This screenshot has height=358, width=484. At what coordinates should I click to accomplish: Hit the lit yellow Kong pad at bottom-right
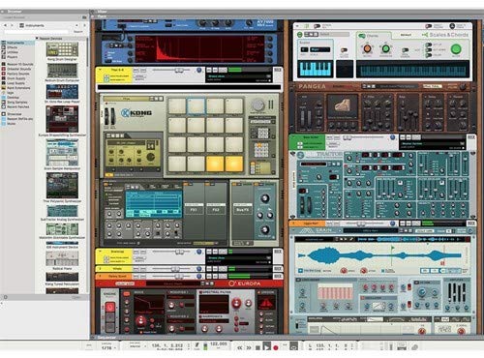click(x=234, y=164)
